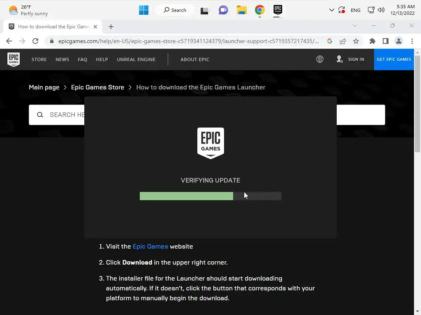Viewport: 421px width, 315px height.
Task: Open the NEWS menu item
Action: 62,59
